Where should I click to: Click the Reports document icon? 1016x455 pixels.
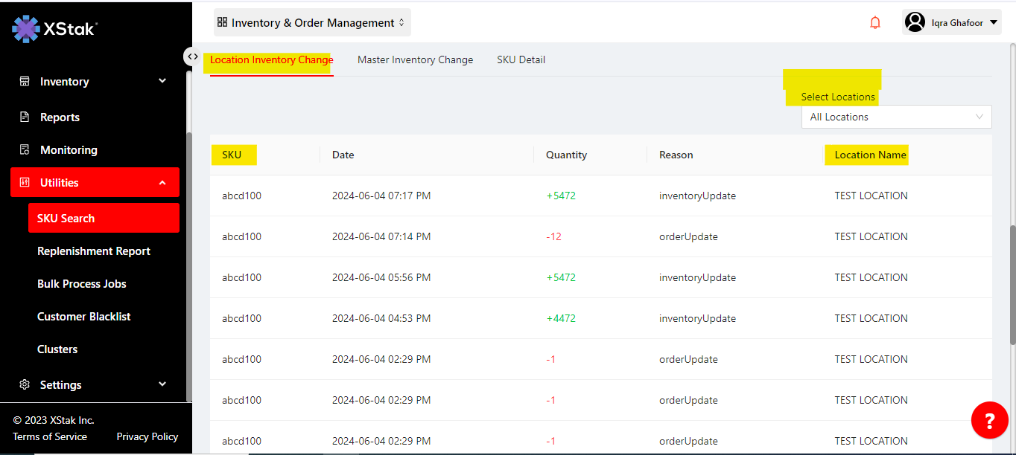[x=25, y=117]
